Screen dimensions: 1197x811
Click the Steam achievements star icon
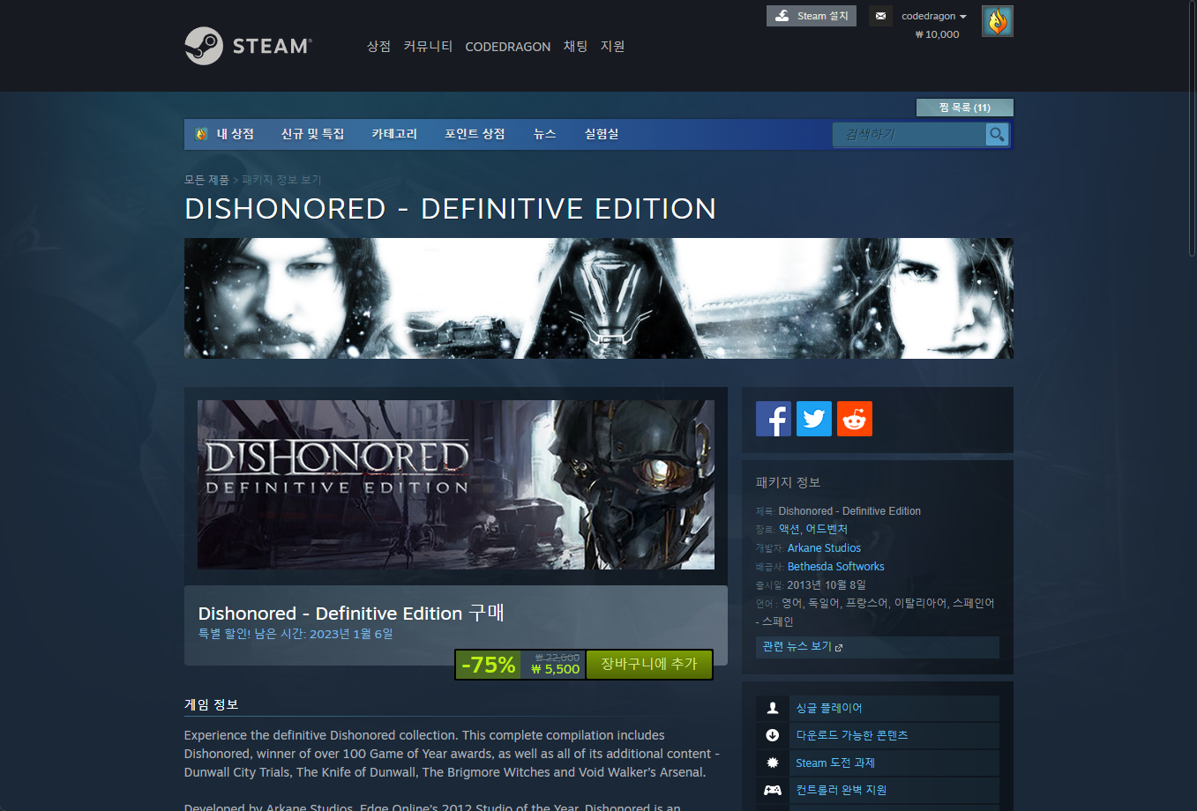[773, 763]
